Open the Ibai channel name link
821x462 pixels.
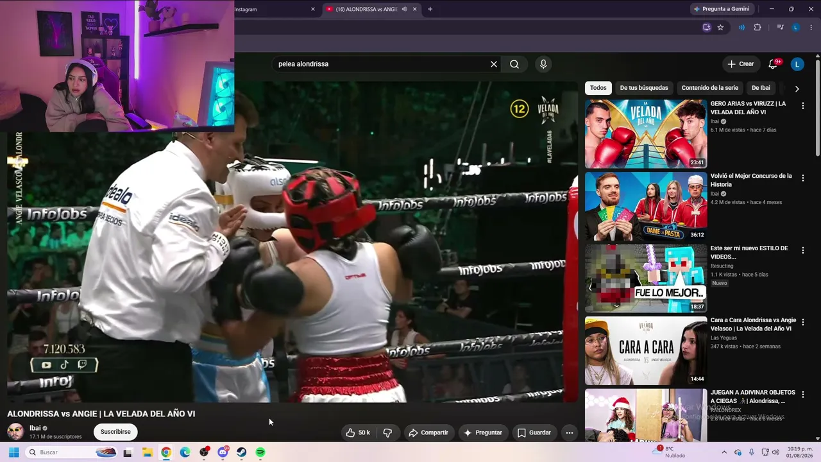click(x=35, y=428)
